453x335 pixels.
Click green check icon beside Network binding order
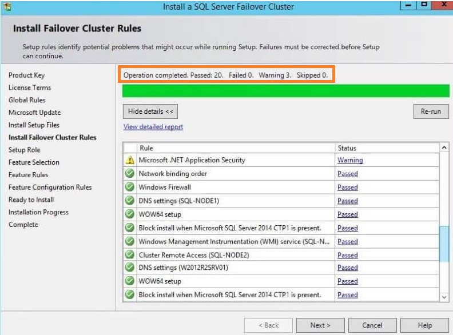(x=130, y=173)
